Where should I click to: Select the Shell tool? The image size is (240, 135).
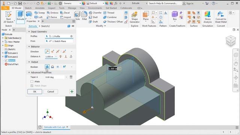point(93,17)
